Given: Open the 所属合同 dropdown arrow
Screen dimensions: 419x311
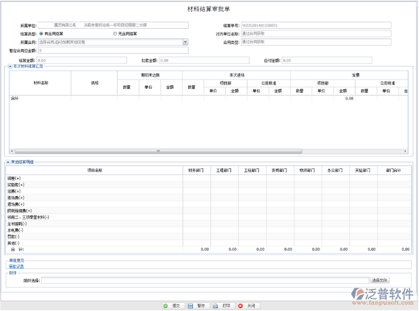Looking at the screenshot, I should [185, 42].
